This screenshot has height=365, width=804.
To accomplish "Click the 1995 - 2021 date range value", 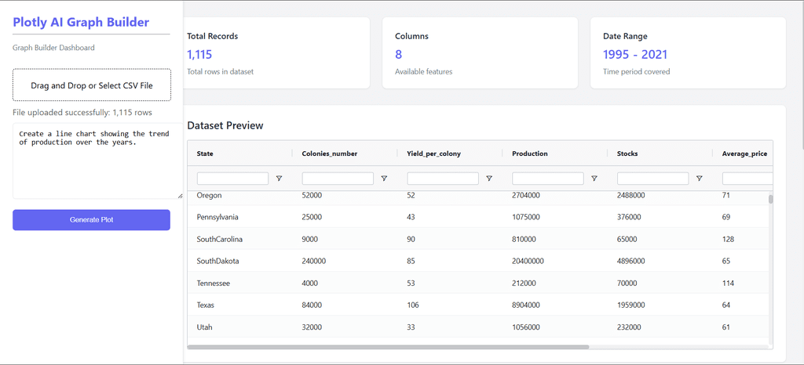I will pos(635,54).
